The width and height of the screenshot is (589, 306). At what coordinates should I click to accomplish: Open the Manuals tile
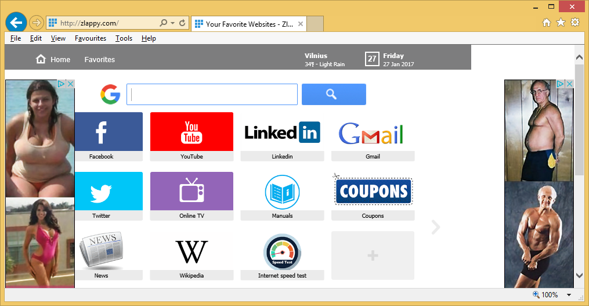pos(282,196)
